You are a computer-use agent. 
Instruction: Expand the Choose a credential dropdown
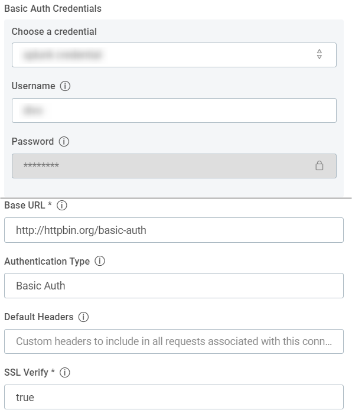tap(174, 55)
